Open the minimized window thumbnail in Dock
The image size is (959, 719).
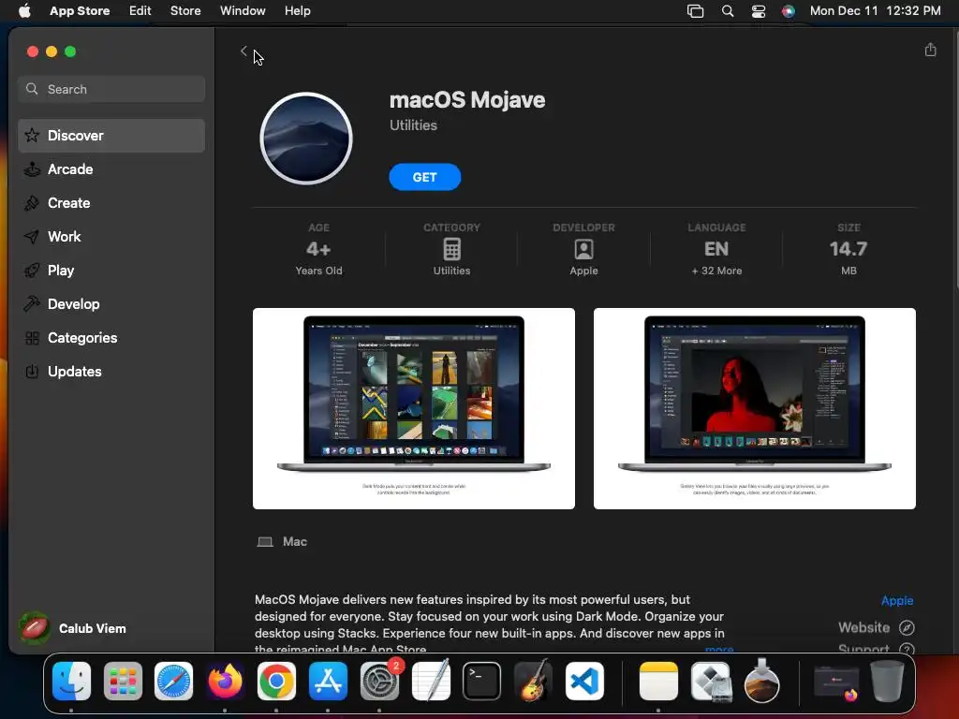(836, 682)
